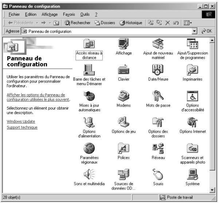
Task: Open Accès réseau à distance icon
Action: pos(89,44)
